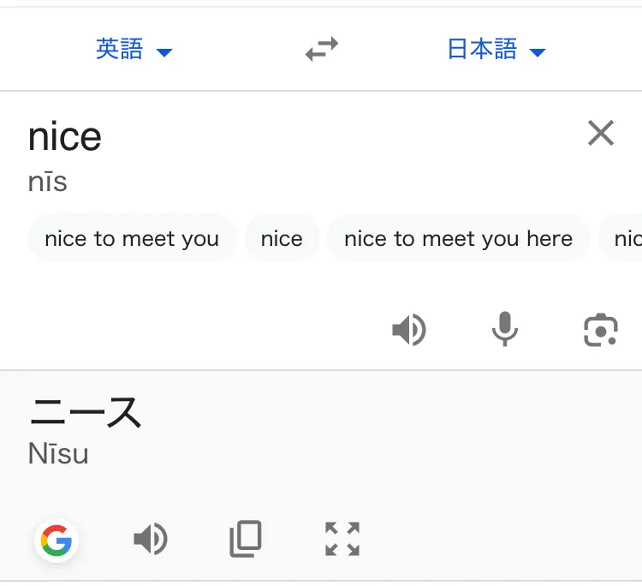Screen dimensions: 642x586
Task: Swap source and target languages
Action: coord(322,50)
